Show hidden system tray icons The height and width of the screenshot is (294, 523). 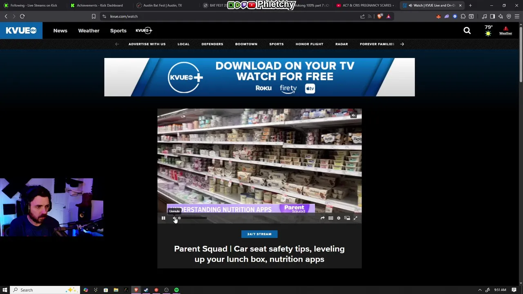(480, 290)
